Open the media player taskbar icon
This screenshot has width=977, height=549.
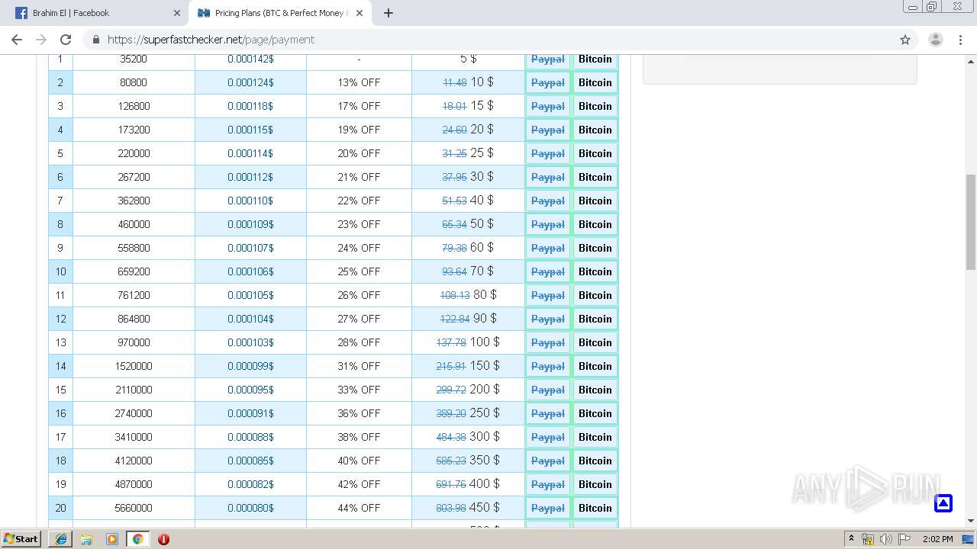[x=112, y=539]
